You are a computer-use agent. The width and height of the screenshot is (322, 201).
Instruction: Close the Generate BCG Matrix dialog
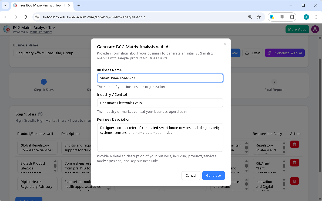coord(225,45)
